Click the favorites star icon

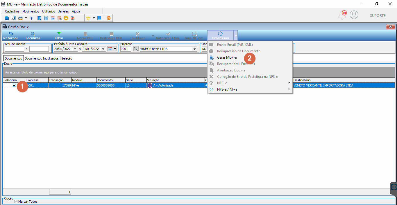(88, 18)
